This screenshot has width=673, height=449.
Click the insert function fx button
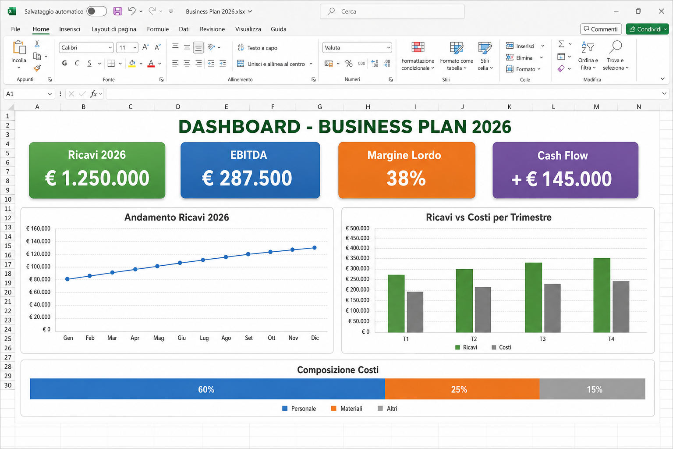(x=93, y=94)
